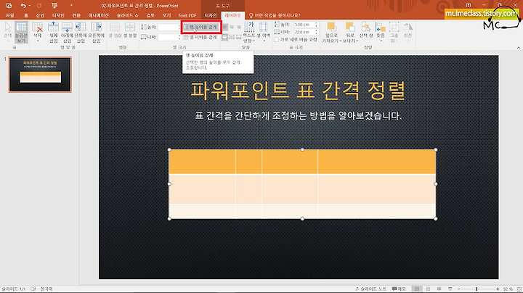523x293 pixels.
Task: Click 왼쪽에 삽입 insert column left
Action: pyautogui.click(x=81, y=33)
